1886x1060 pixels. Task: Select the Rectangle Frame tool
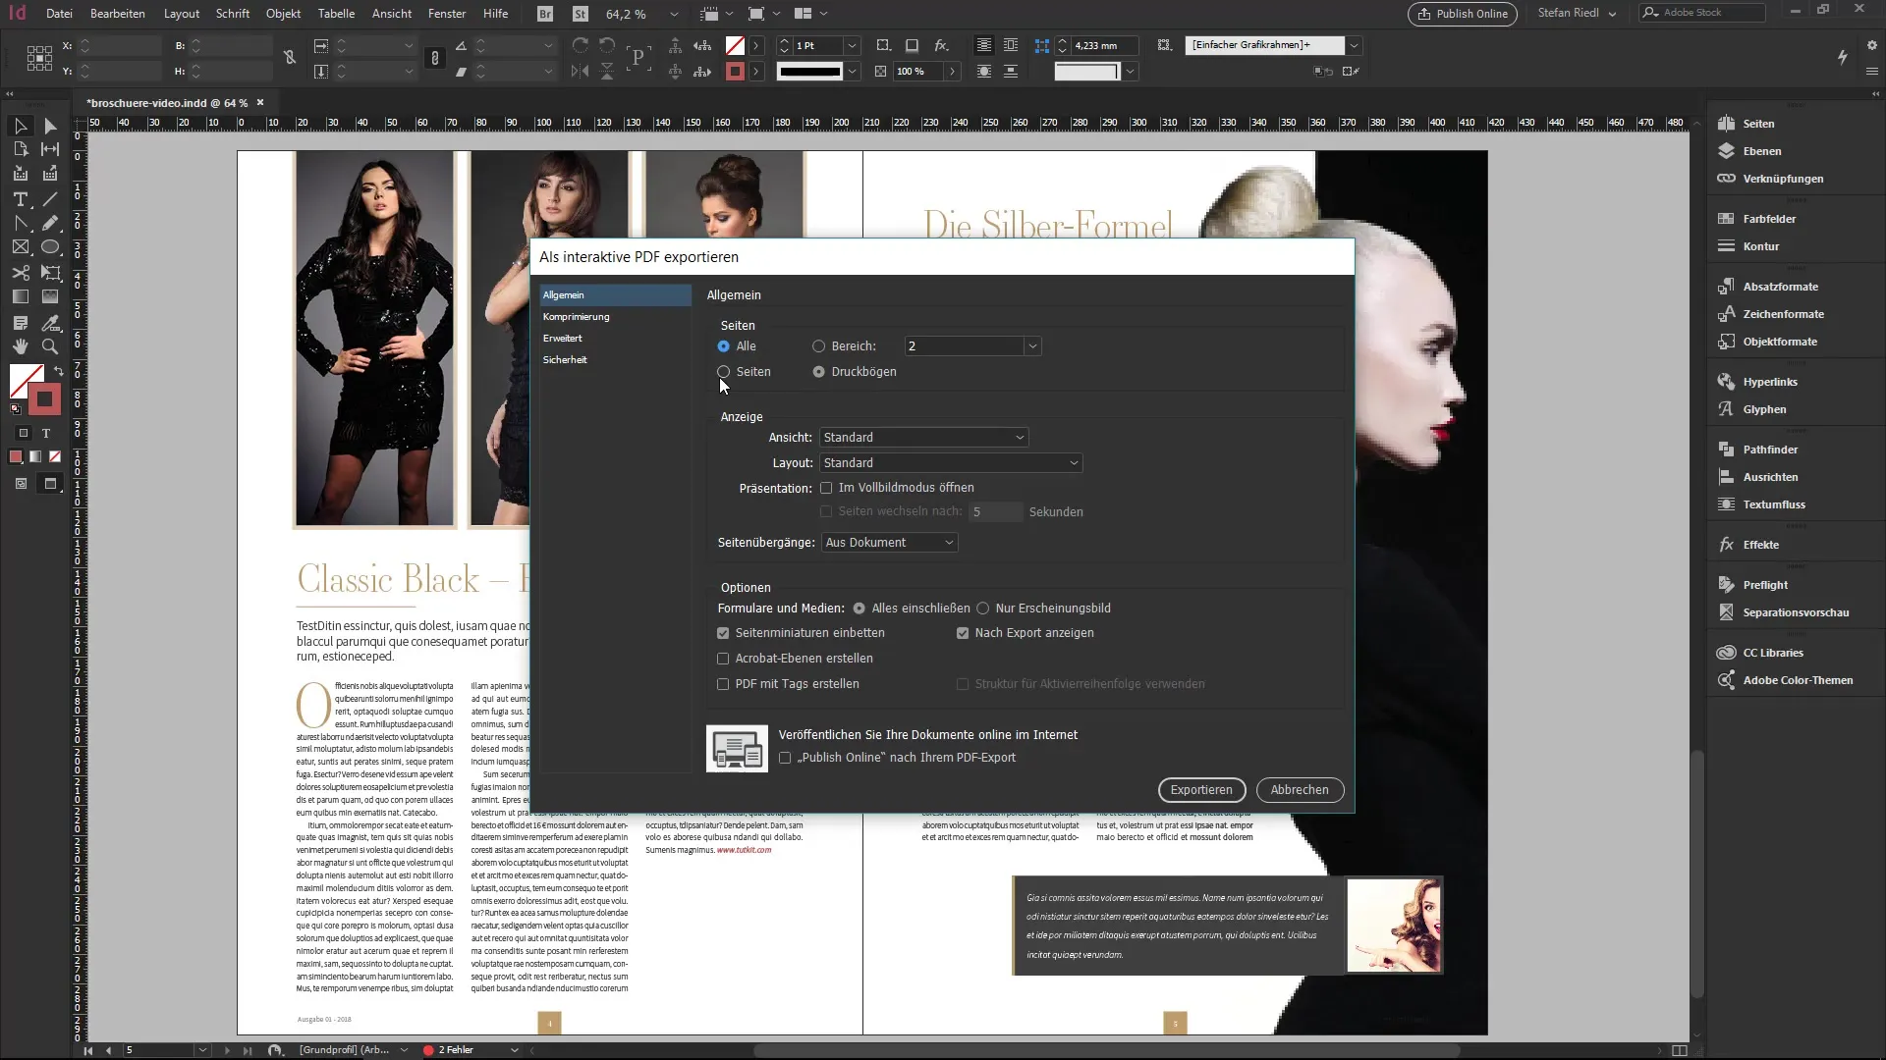pos(20,247)
